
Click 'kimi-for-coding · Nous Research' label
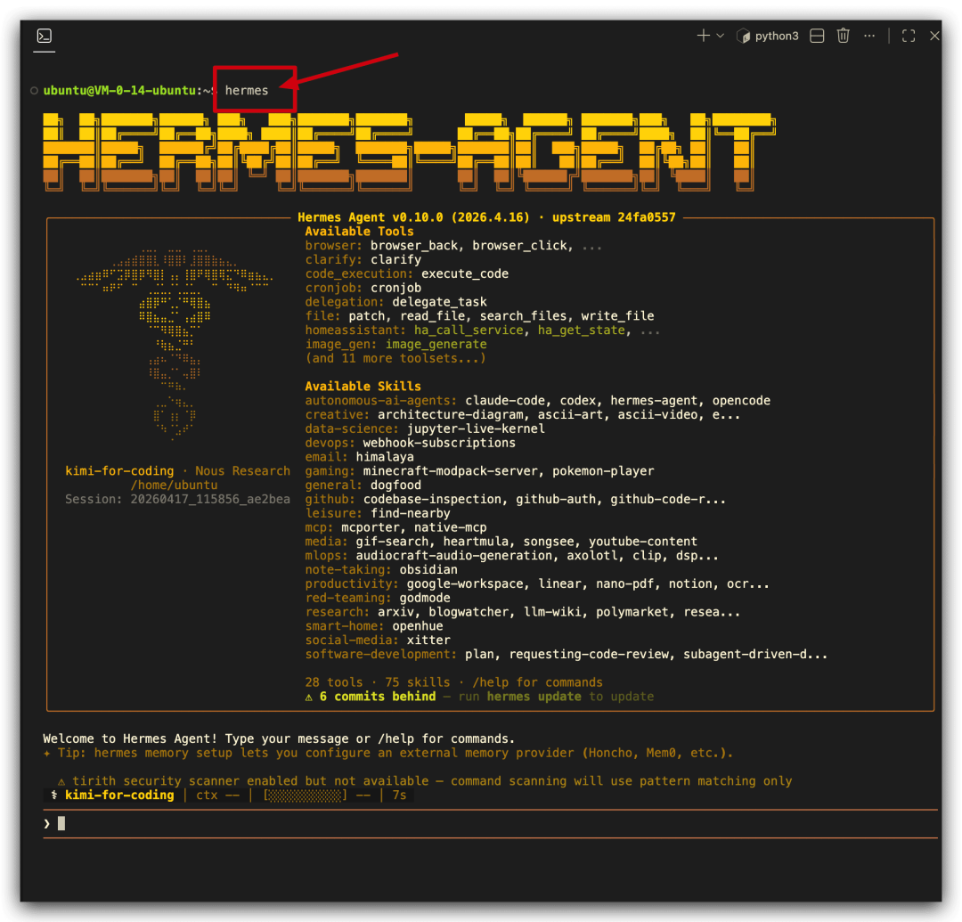pos(177,471)
